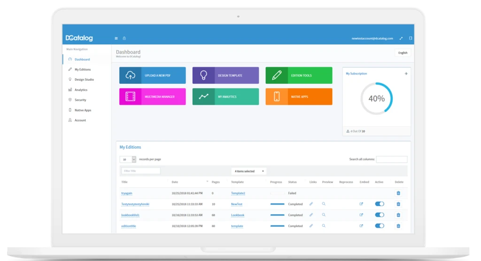Open the Upload a New PDF tile
The width and height of the screenshot is (481, 261).
point(152,75)
